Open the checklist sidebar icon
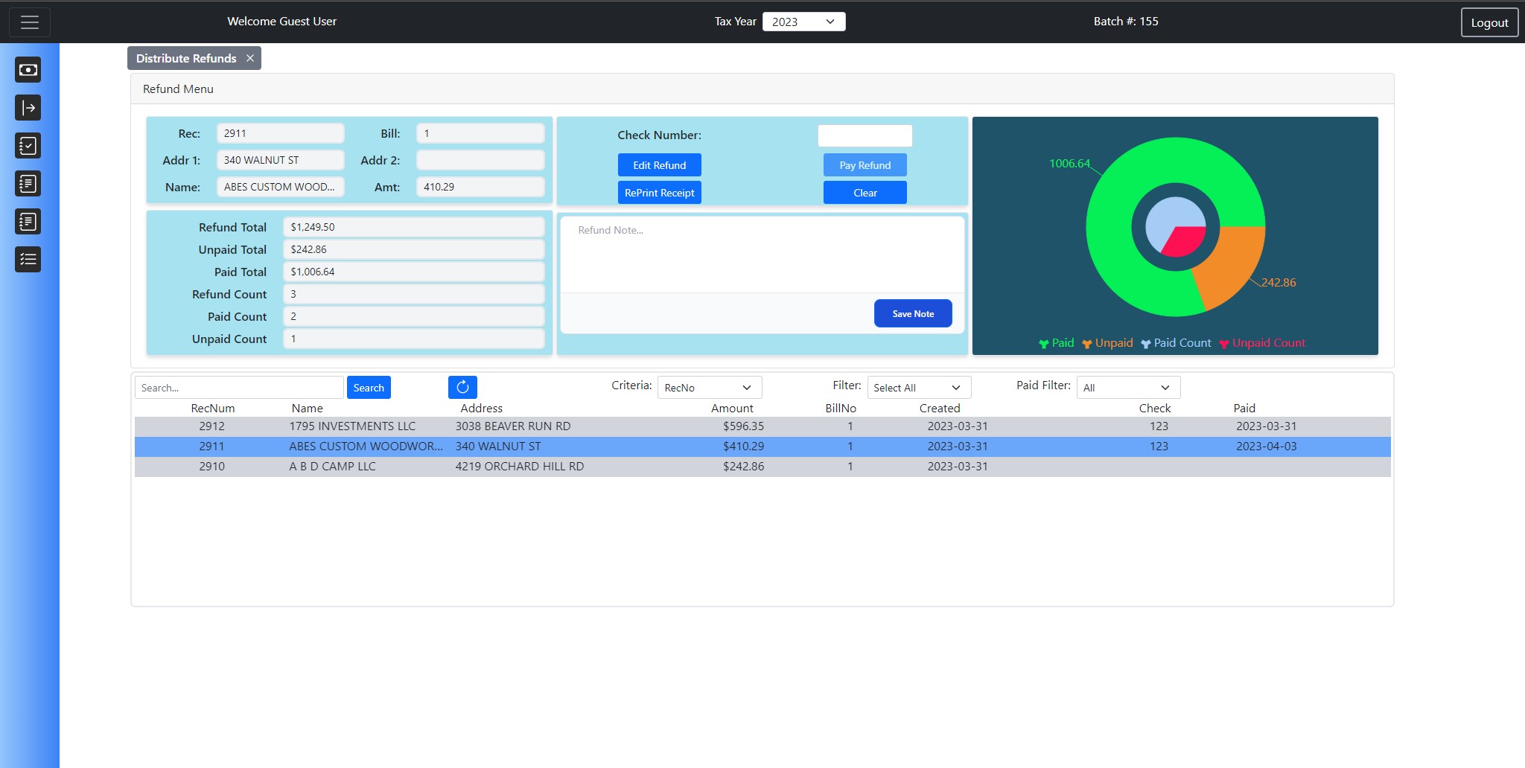 coord(28,260)
